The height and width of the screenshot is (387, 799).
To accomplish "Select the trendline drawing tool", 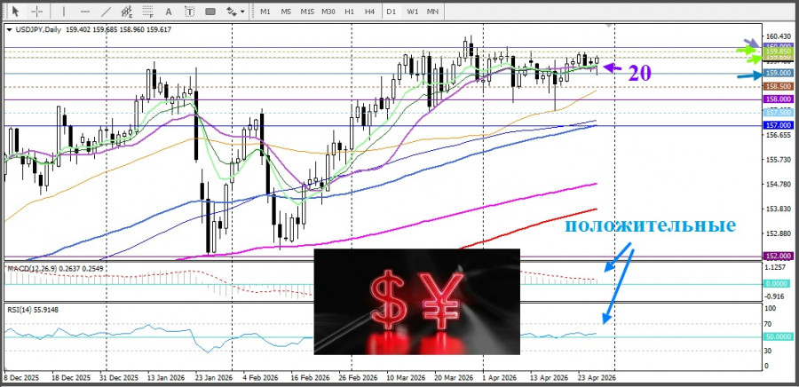I will (x=106, y=12).
